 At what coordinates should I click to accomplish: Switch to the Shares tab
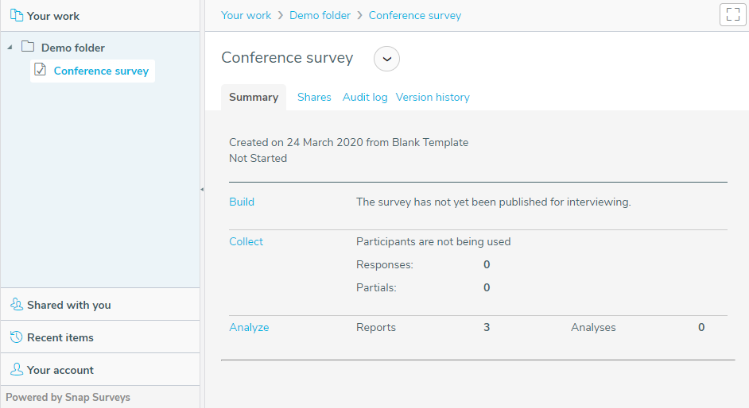pyautogui.click(x=314, y=97)
